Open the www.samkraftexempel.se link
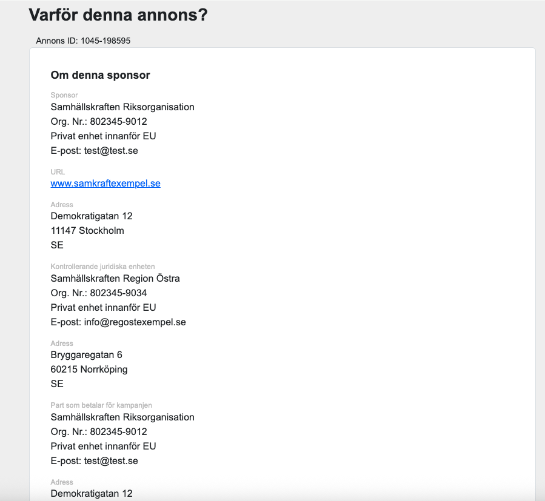Viewport: 545px width, 501px height. 105,184
